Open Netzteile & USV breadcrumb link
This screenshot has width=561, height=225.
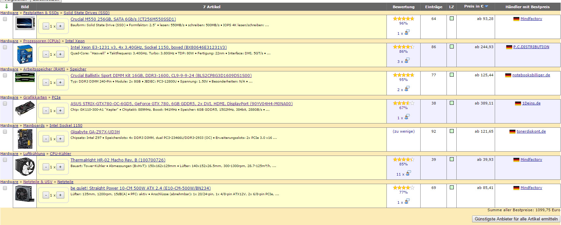point(38,182)
